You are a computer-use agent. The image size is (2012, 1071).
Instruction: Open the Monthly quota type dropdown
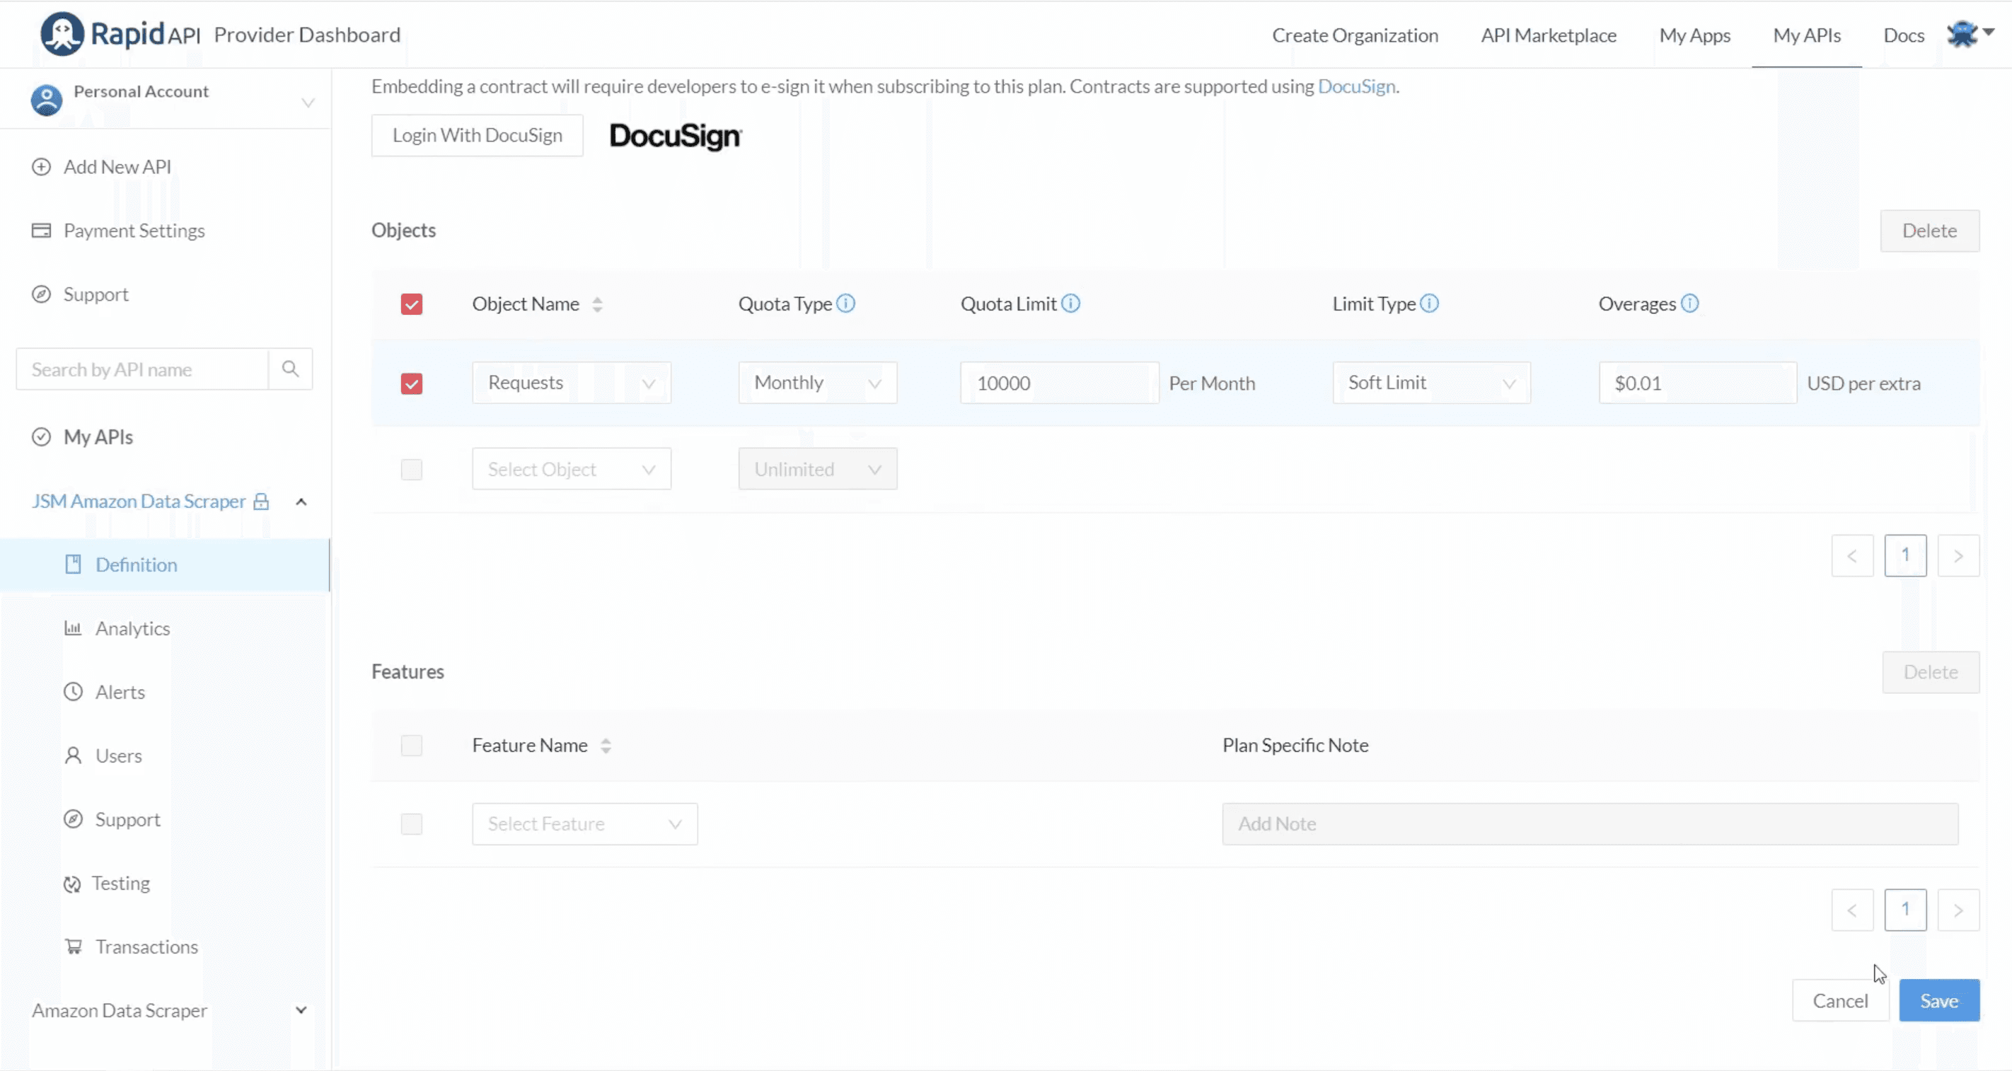tap(818, 383)
